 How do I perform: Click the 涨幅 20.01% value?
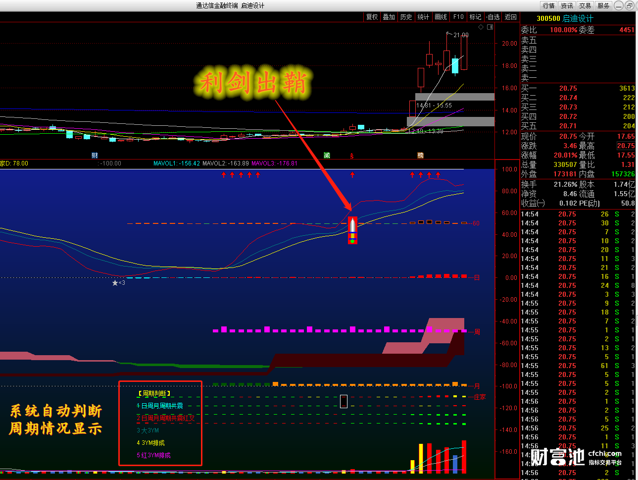(x=565, y=155)
